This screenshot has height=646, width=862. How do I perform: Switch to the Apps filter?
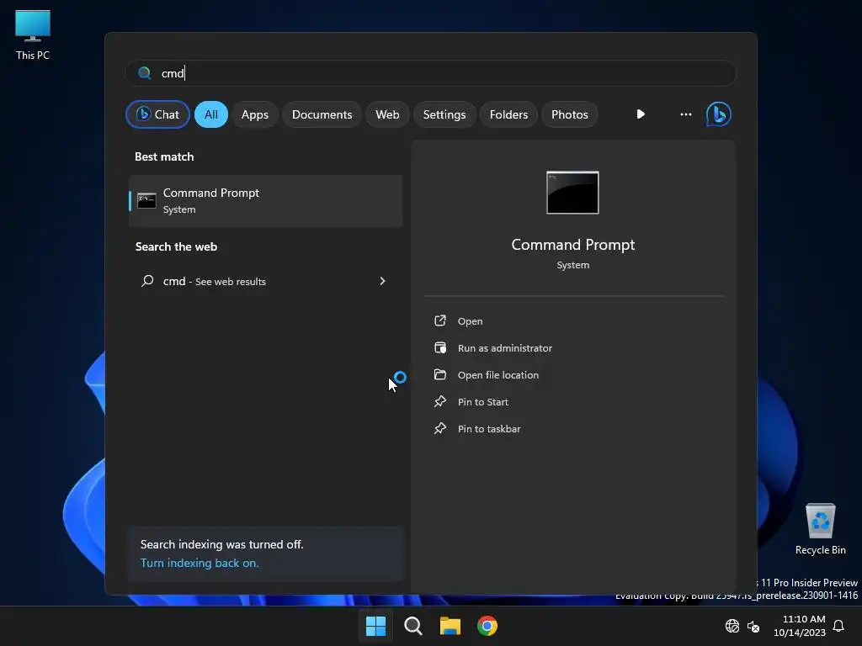[254, 114]
